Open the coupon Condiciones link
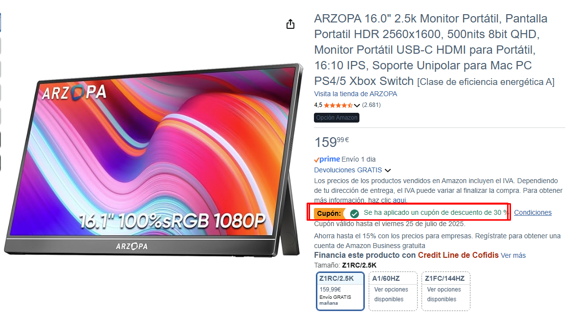The width and height of the screenshot is (578, 312). [x=533, y=212]
